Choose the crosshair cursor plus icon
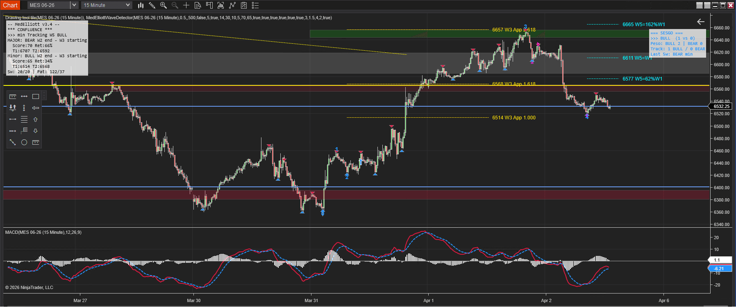The image size is (736, 307). (x=186, y=5)
